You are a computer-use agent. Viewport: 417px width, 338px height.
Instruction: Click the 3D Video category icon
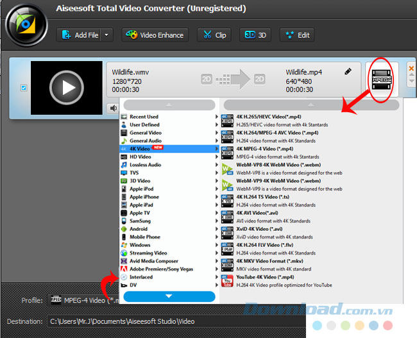(124, 181)
